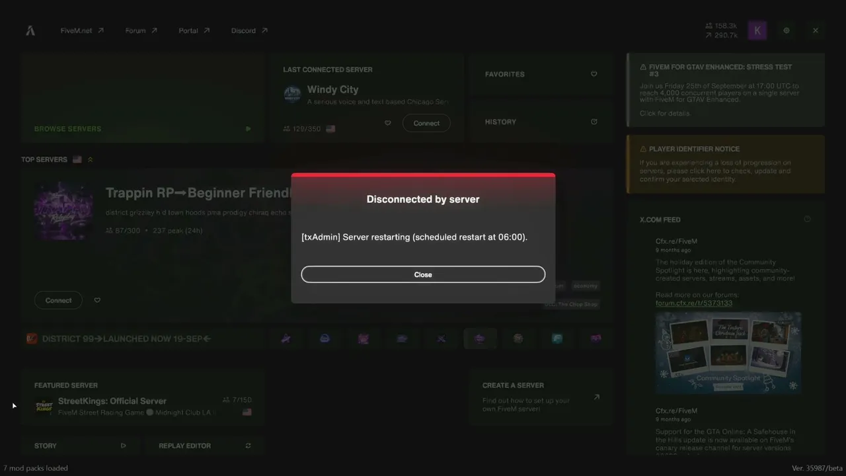
Task: Open the Community Spotlight image
Action: (728, 354)
